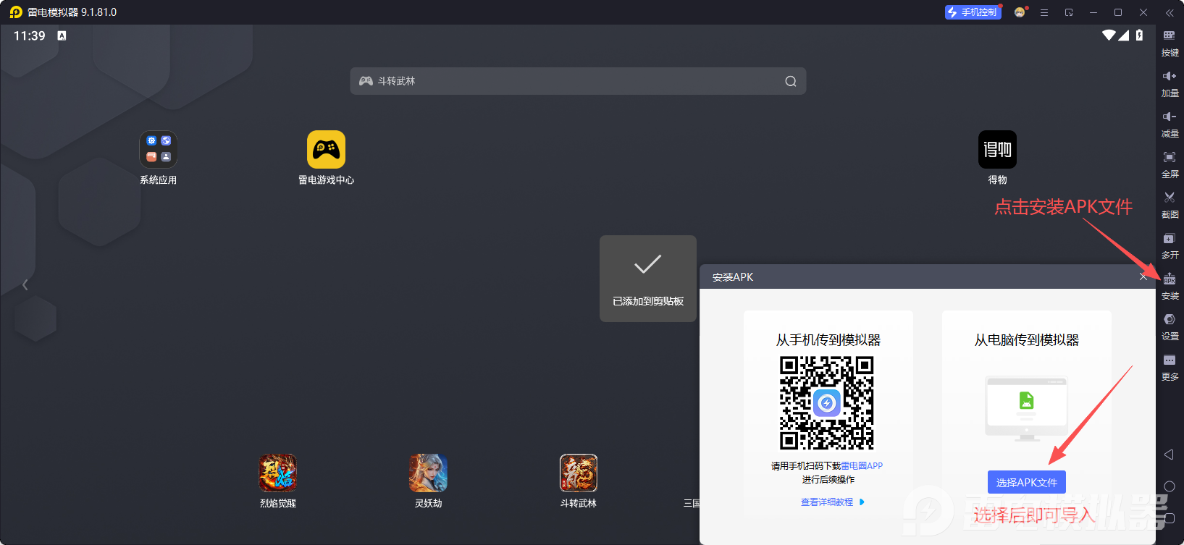Enter fullscreen using the 全屏 icon
Image resolution: width=1184 pixels, height=545 pixels.
[x=1170, y=164]
